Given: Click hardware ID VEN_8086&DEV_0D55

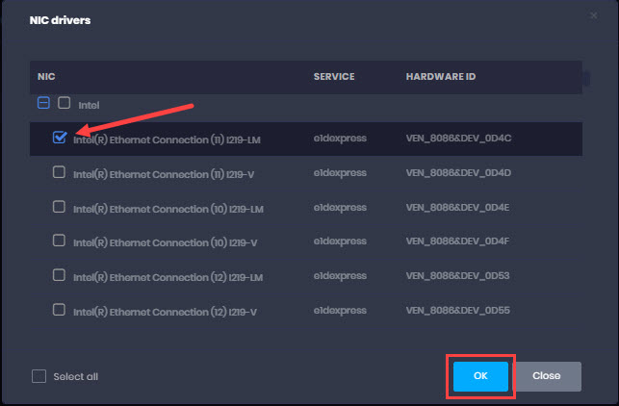Looking at the screenshot, I should click(x=458, y=310).
